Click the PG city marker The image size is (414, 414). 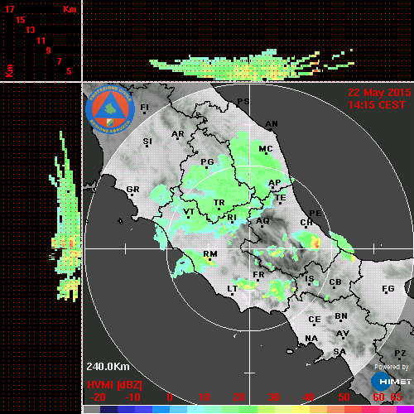(206, 167)
